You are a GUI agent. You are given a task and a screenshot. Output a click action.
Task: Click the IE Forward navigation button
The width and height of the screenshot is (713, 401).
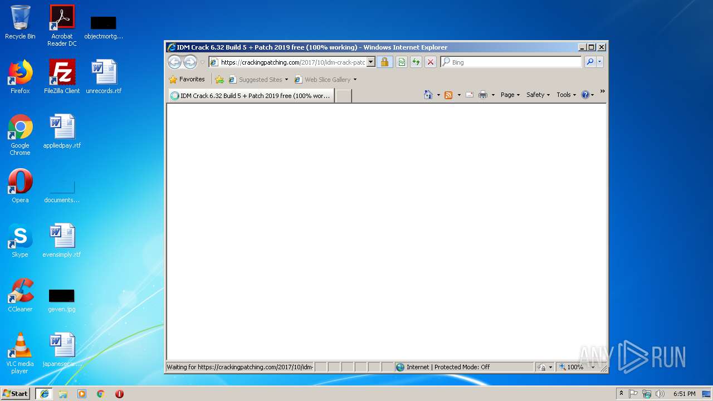tap(190, 62)
